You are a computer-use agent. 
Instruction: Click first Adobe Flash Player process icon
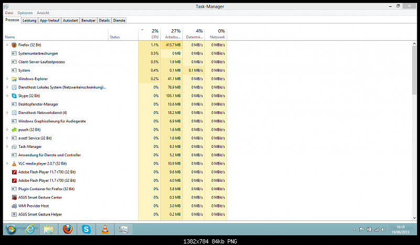pos(14,172)
